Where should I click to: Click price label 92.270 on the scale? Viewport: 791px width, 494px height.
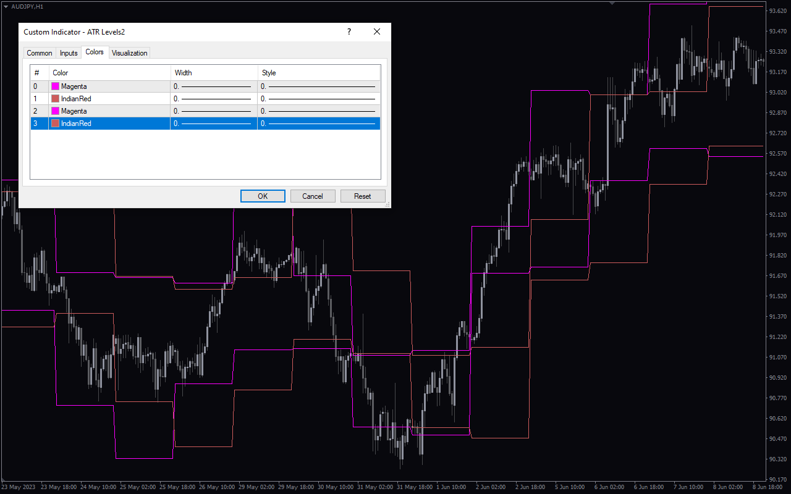pyautogui.click(x=777, y=194)
